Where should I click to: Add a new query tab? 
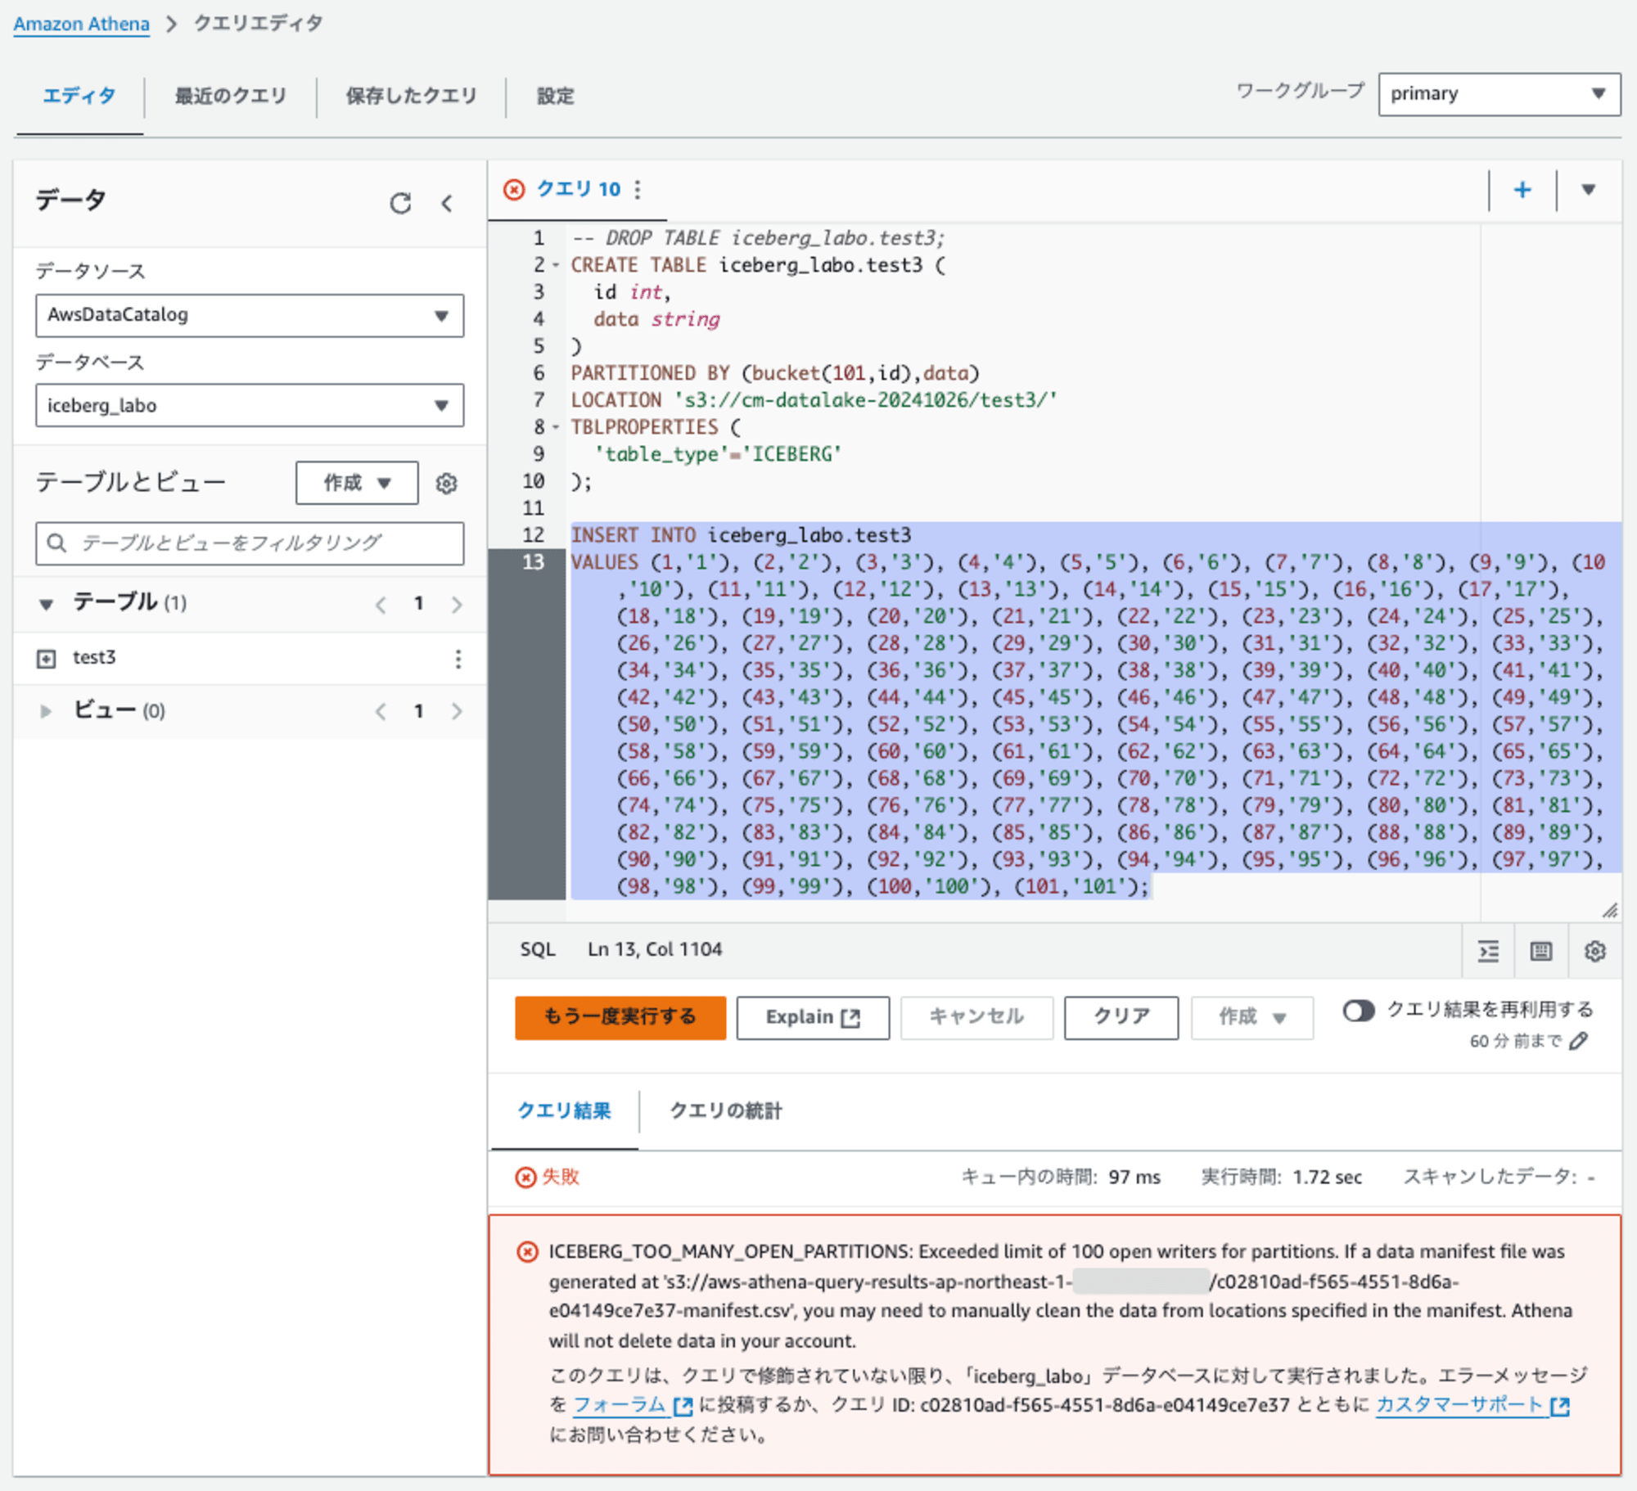[1522, 190]
